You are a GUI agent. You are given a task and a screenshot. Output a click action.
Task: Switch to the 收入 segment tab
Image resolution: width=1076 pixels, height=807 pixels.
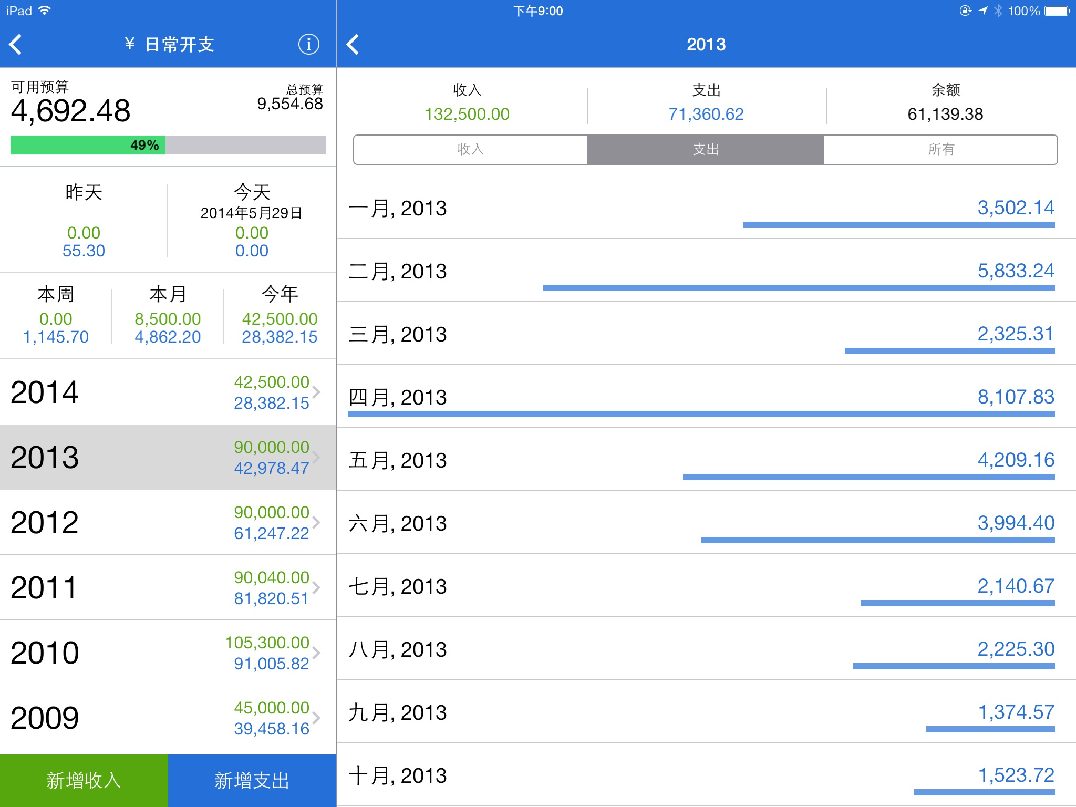pyautogui.click(x=470, y=150)
